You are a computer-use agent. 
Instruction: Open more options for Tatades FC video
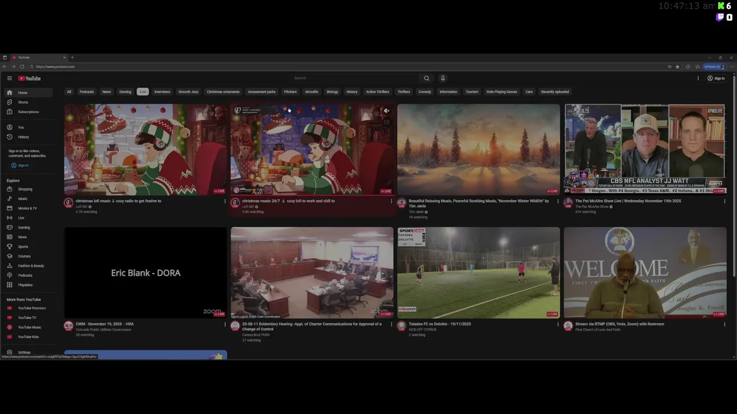click(558, 324)
